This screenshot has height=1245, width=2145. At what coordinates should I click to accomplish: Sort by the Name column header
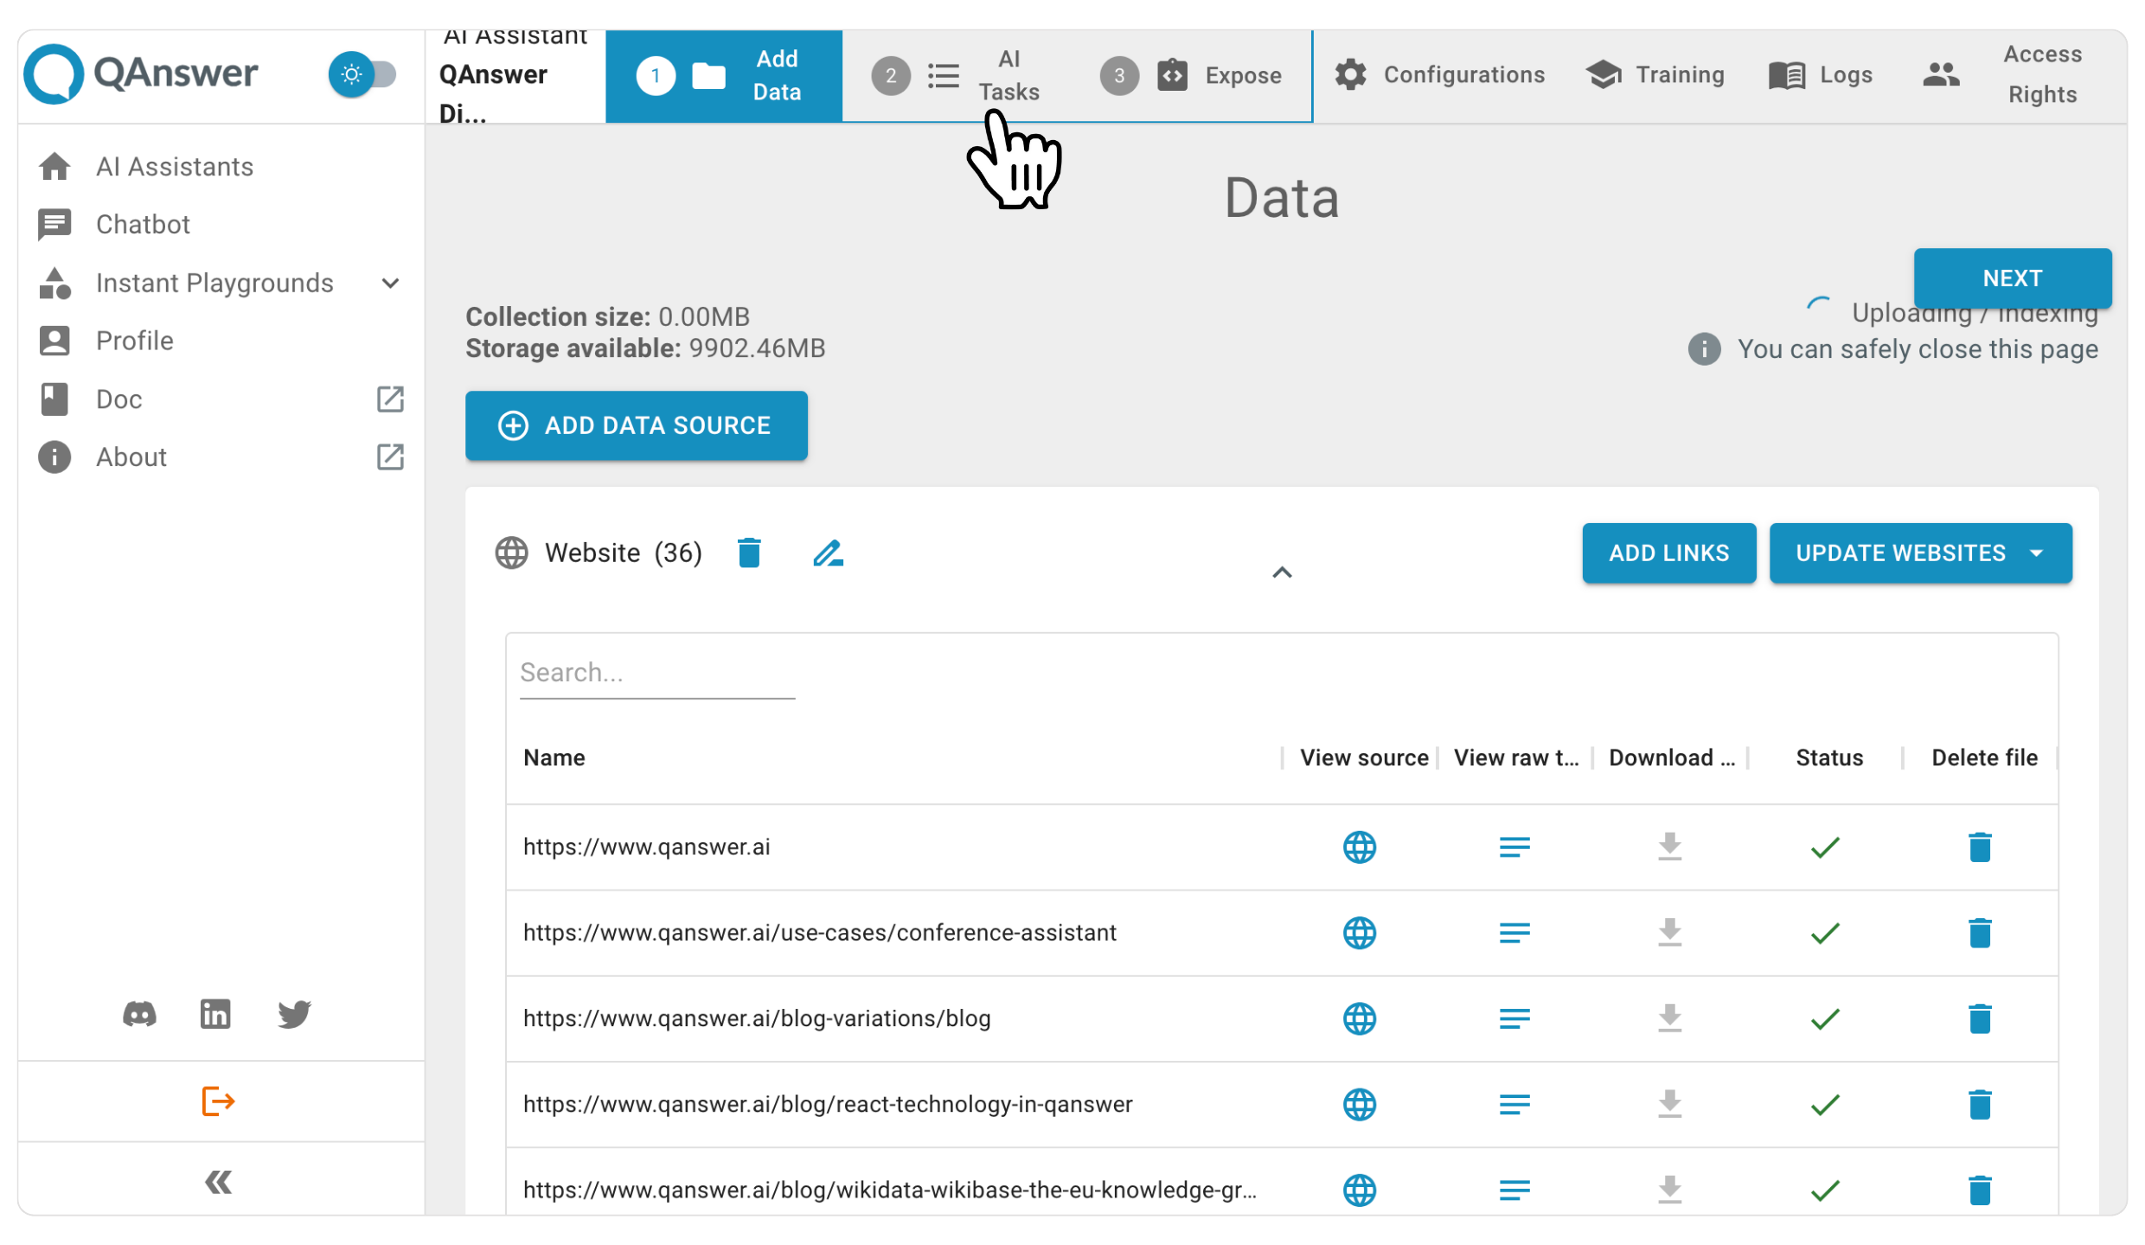[x=554, y=757]
